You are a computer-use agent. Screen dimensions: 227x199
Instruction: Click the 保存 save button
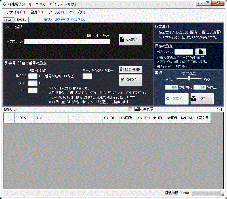tap(202, 99)
